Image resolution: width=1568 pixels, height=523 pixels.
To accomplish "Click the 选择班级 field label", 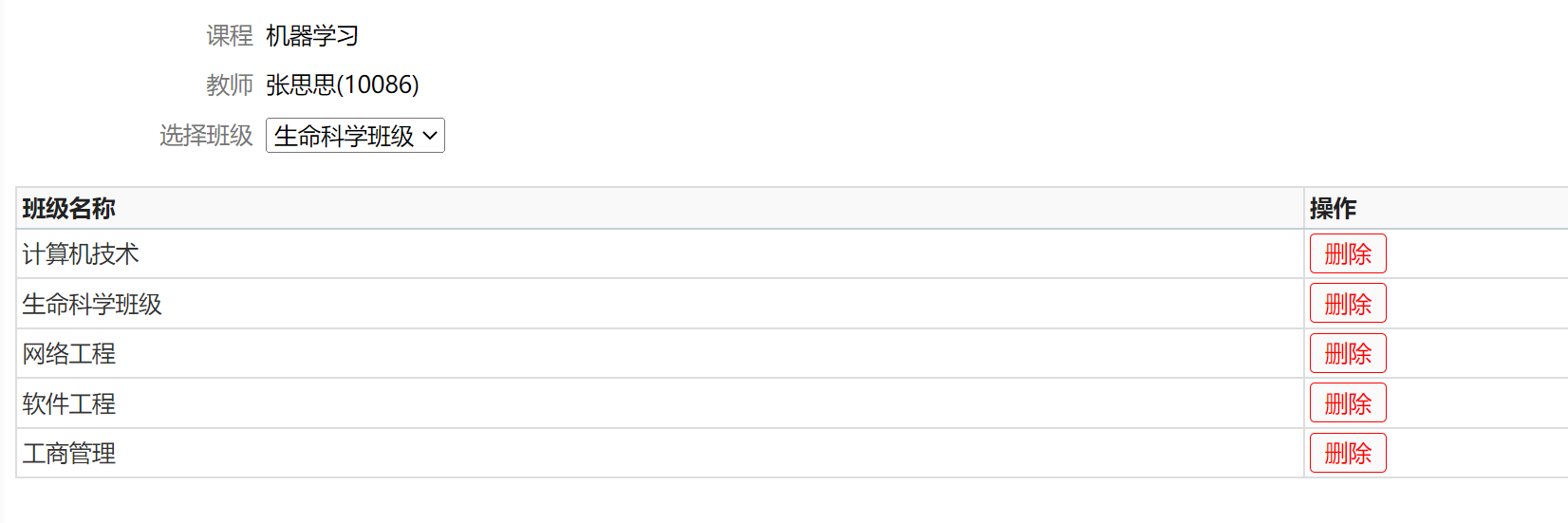I will 206,136.
